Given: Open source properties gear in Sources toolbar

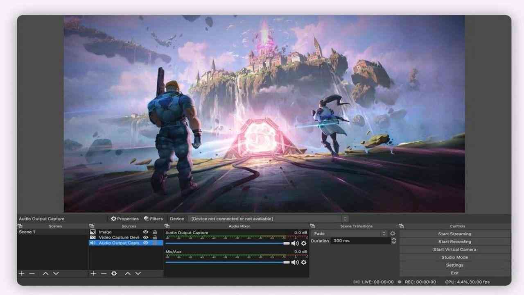Looking at the screenshot, I should [x=114, y=273].
